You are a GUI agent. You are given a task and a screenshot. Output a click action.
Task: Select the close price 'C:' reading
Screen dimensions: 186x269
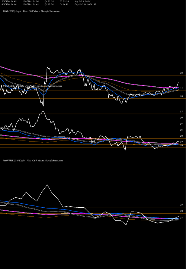(x=50, y=4)
